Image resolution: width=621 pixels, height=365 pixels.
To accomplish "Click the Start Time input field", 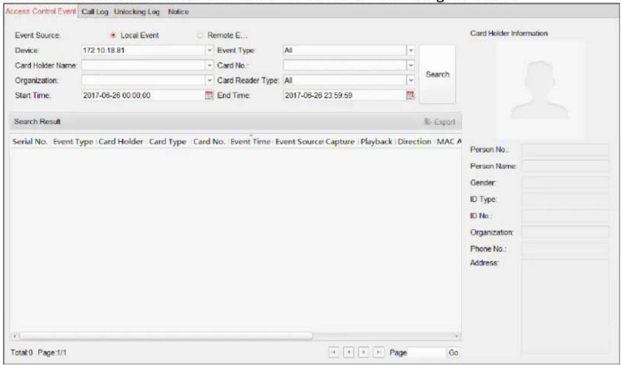I will click(143, 95).
